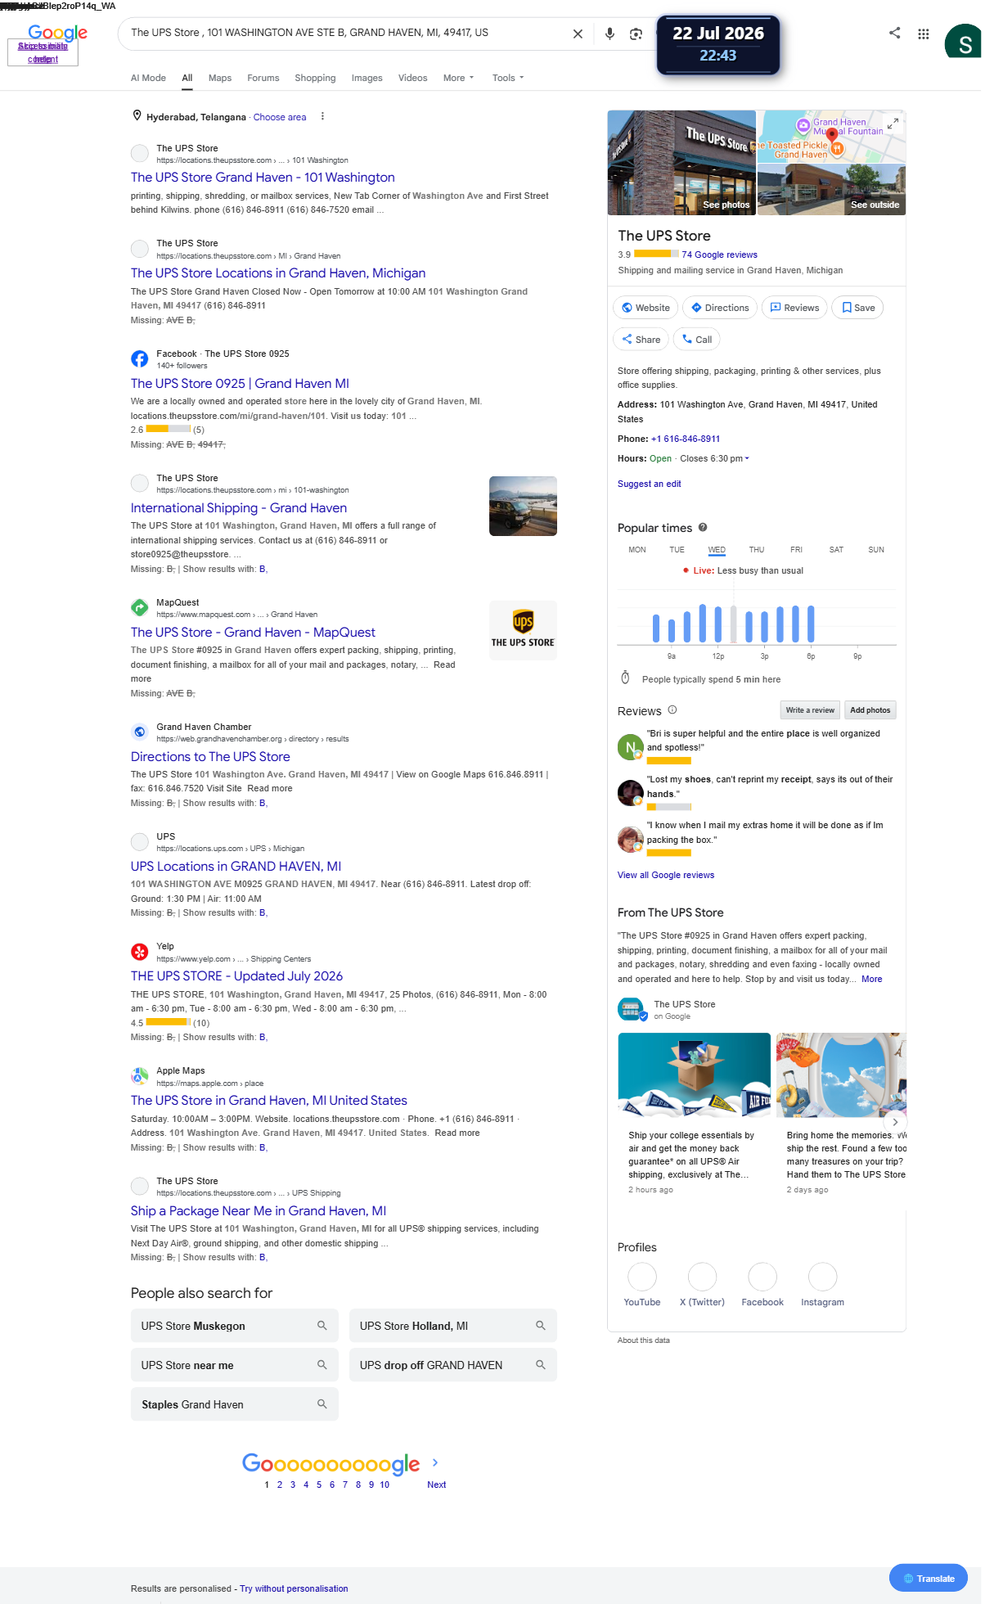The width and height of the screenshot is (994, 1604).
Task: Switch to the Images tab
Action: point(367,78)
